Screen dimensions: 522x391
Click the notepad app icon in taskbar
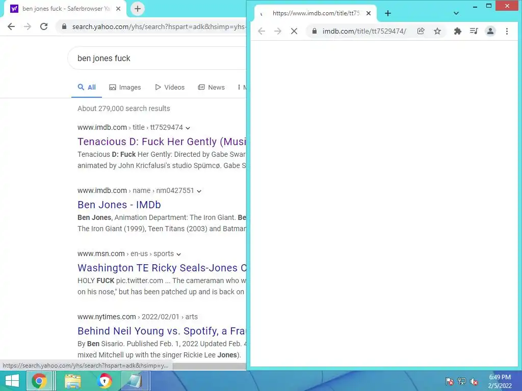point(135,381)
